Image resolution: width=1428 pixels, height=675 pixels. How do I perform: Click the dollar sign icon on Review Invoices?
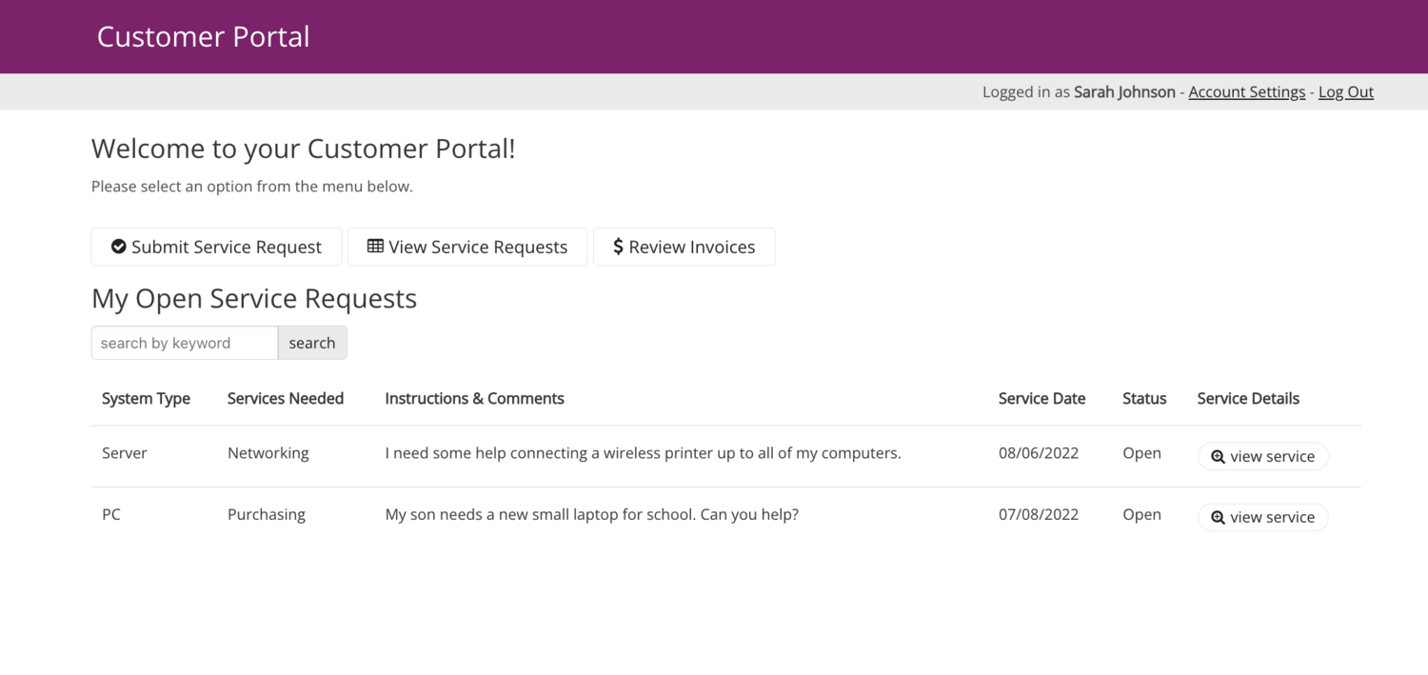619,246
